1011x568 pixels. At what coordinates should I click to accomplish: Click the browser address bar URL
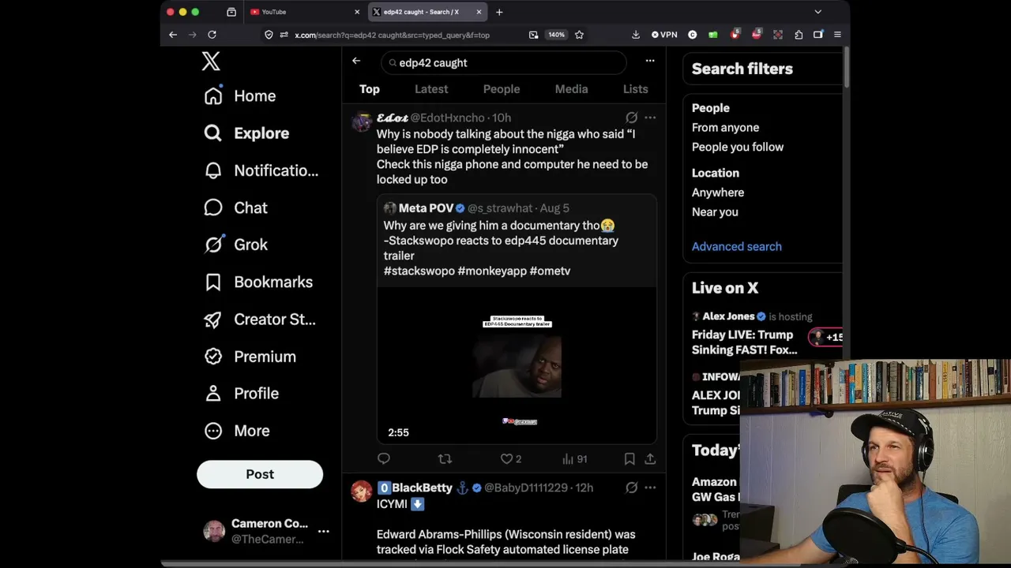point(393,35)
